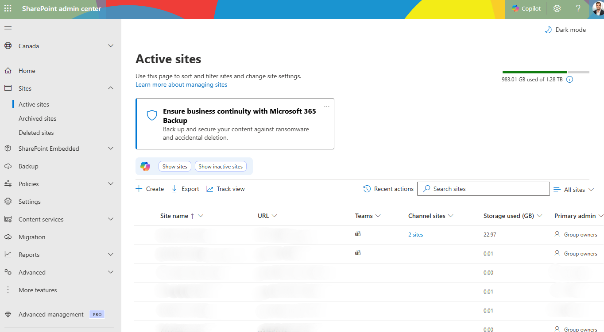Click the Backup cloud icon
The image size is (604, 332).
(x=8, y=166)
